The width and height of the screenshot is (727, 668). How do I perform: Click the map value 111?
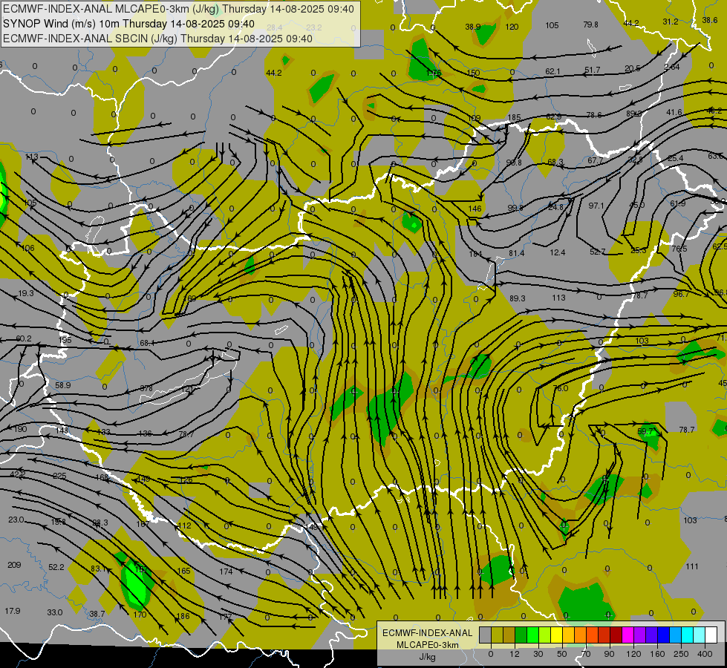coord(692,566)
